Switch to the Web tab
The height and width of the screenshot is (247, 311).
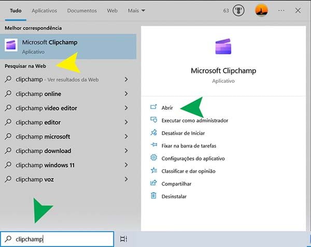tap(112, 10)
